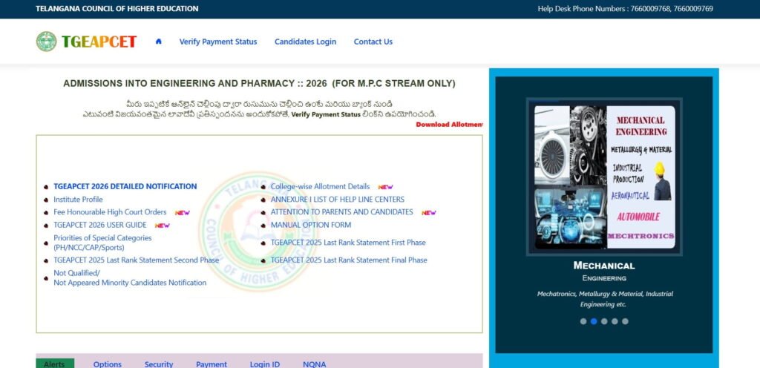Click NEW badge beside User Guide
760x368 pixels.
click(x=163, y=225)
